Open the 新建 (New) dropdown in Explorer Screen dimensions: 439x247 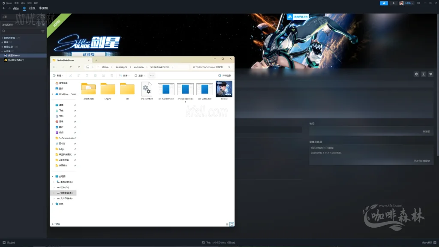[58, 75]
